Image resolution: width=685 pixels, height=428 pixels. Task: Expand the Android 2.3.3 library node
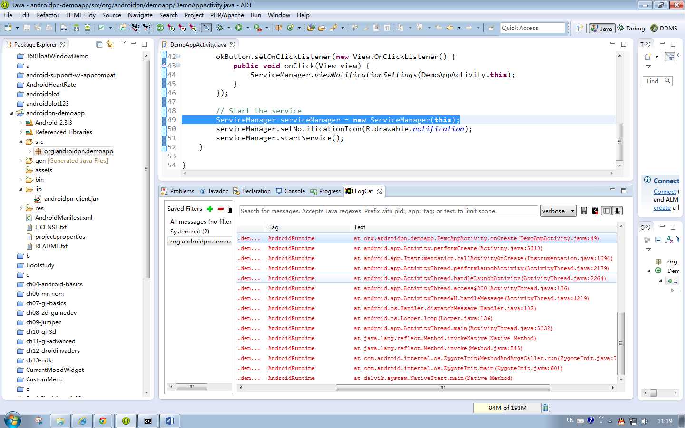(20, 123)
